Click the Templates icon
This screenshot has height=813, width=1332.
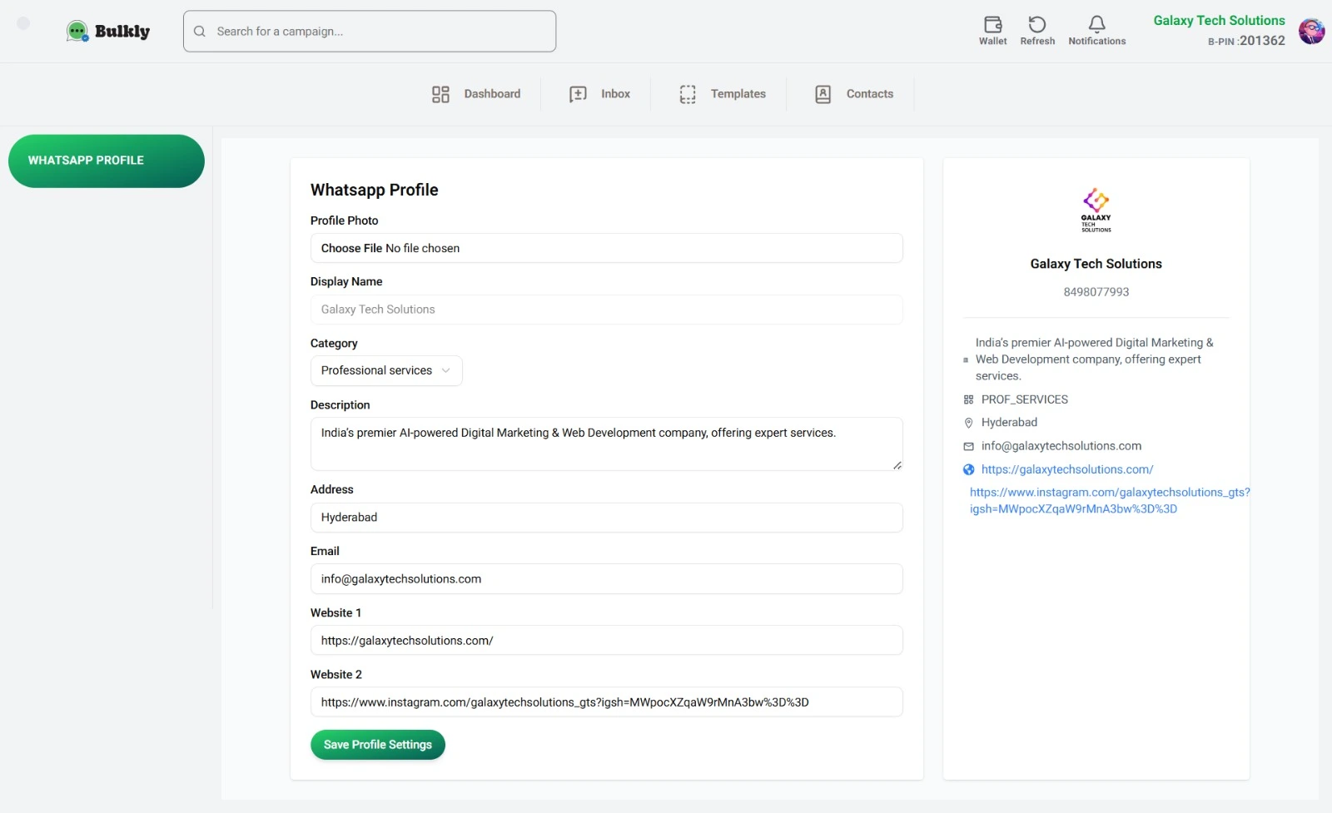(688, 94)
